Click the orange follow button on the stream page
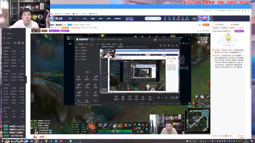 coord(206,25)
